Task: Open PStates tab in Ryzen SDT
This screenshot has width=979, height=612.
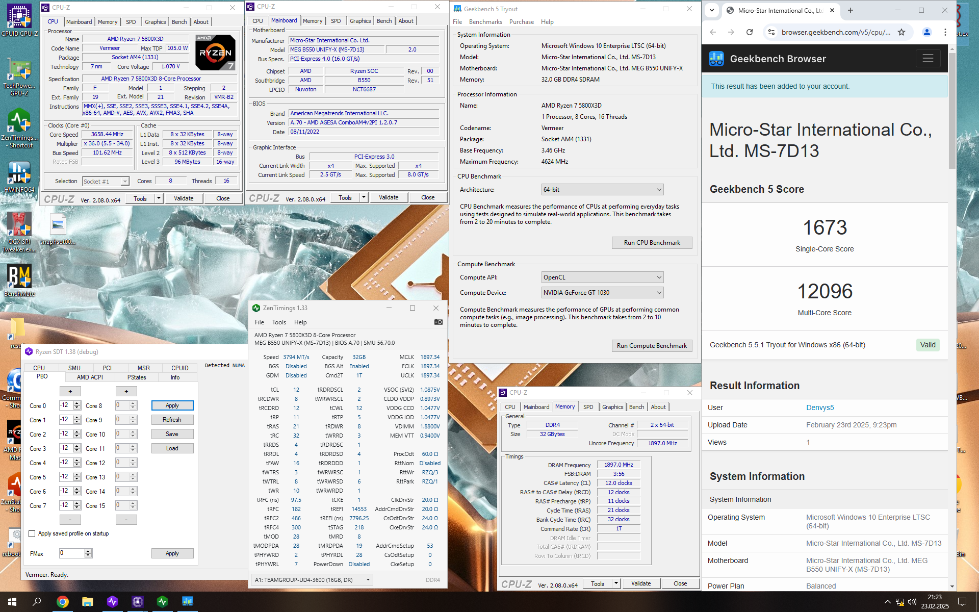Action: tap(137, 377)
